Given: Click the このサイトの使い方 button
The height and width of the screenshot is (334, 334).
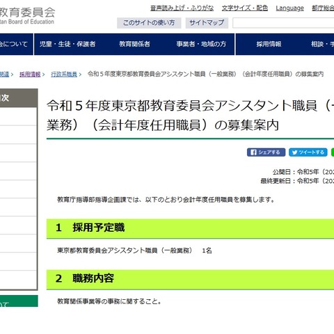Looking at the screenshot, I should pos(149,23).
